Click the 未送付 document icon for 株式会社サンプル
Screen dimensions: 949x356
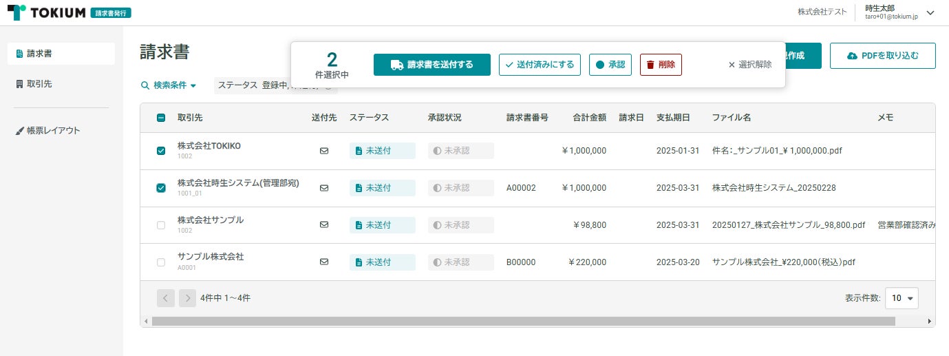tap(358, 225)
